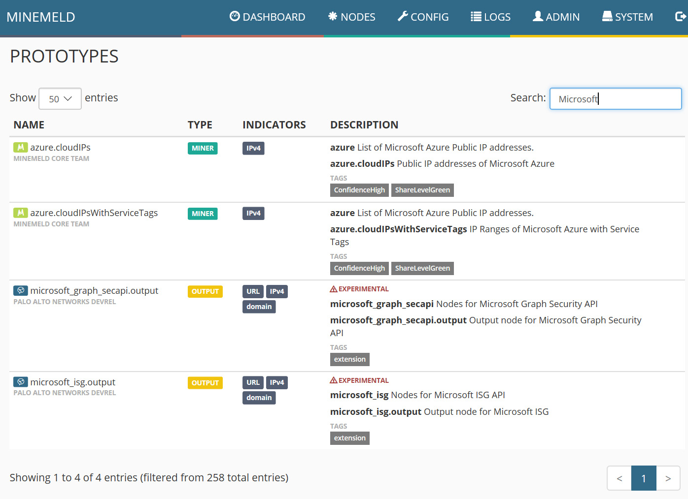Go to the DASHBOARD menu
Image resolution: width=688 pixels, height=499 pixels.
point(268,17)
